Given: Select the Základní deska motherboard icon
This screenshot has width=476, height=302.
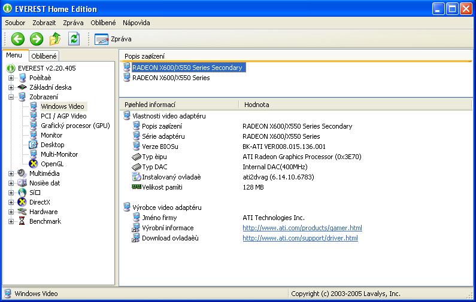Looking at the screenshot, I should tap(22, 87).
